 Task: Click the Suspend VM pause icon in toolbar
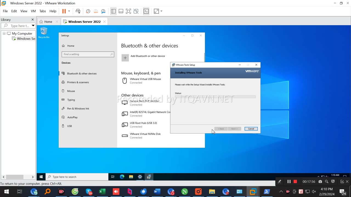64,11
